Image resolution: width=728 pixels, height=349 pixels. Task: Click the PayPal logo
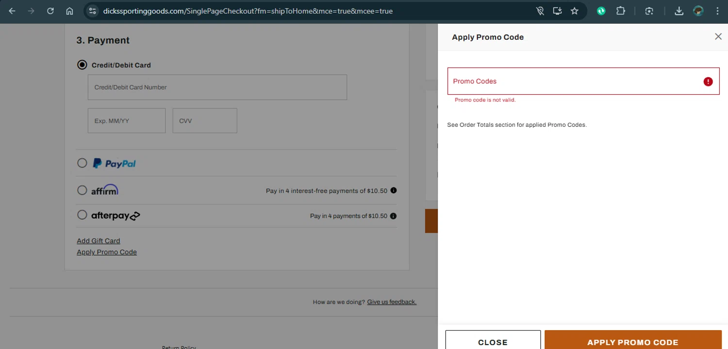pyautogui.click(x=115, y=164)
